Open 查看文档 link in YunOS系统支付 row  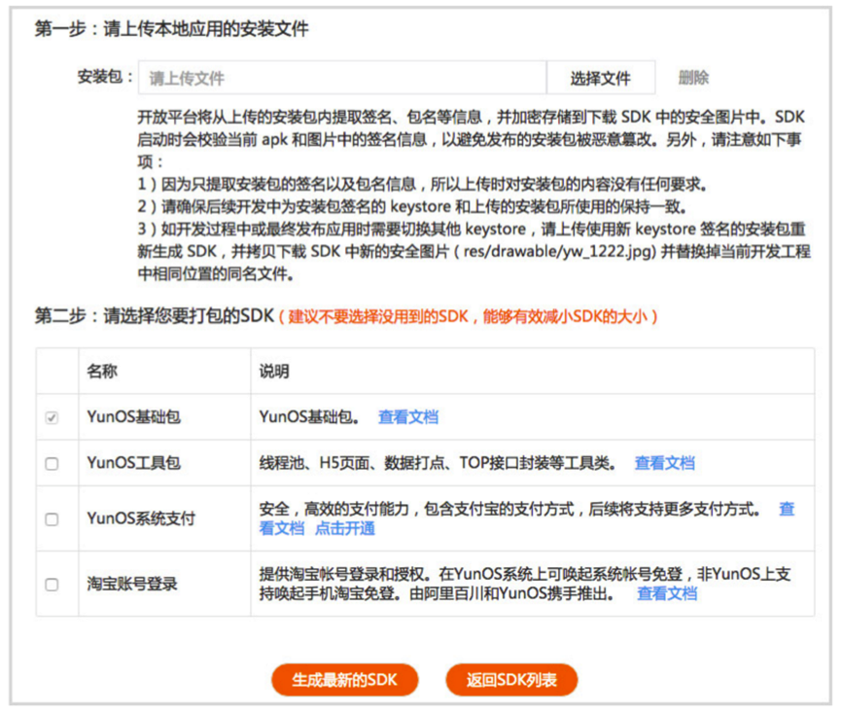[281, 528]
